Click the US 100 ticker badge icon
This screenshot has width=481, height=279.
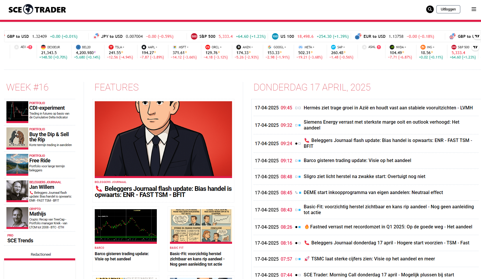coord(275,36)
